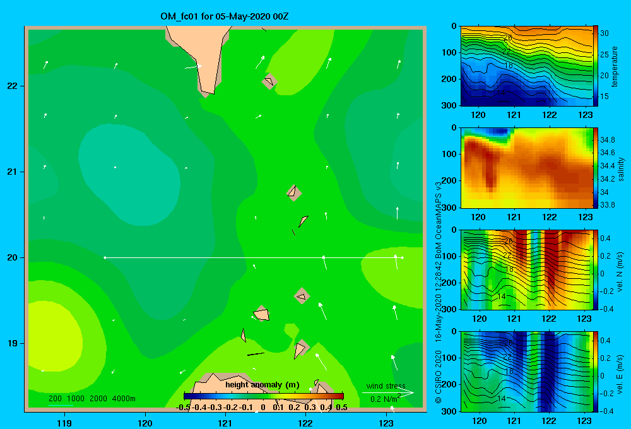The image size is (631, 429).
Task: Click the wind stress reference arrow
Action: [388, 393]
